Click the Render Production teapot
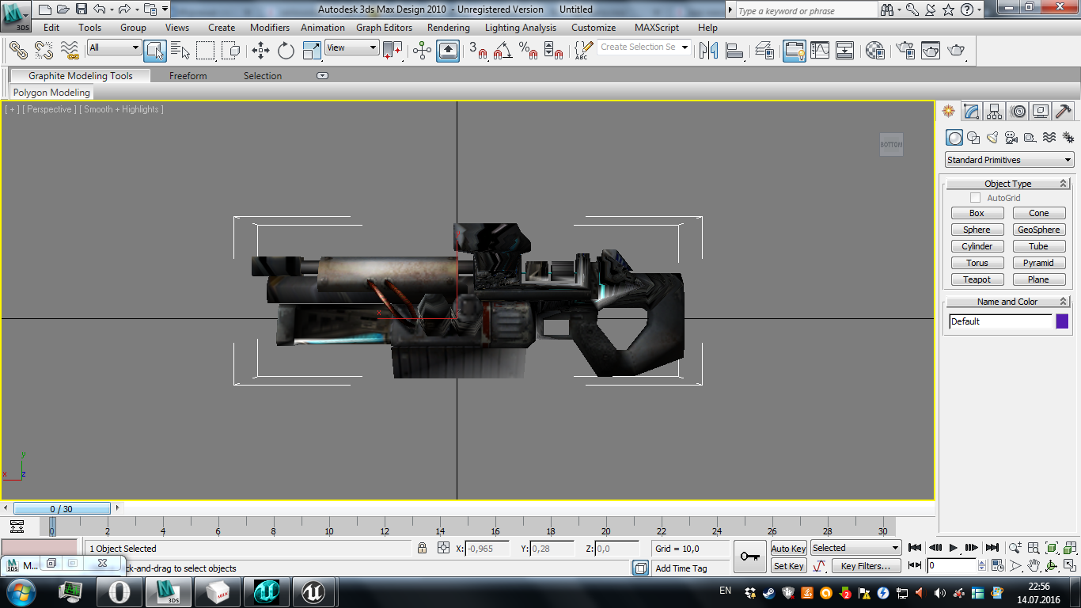1081x608 pixels. [957, 51]
